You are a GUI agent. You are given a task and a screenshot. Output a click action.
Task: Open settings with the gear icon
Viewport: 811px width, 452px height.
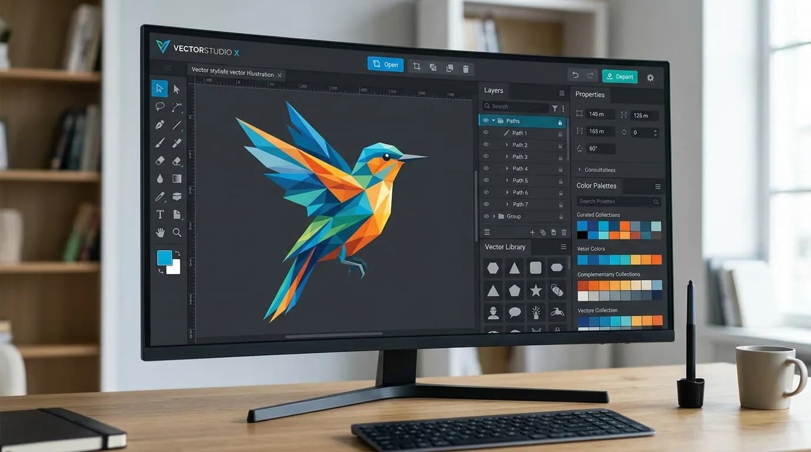650,78
